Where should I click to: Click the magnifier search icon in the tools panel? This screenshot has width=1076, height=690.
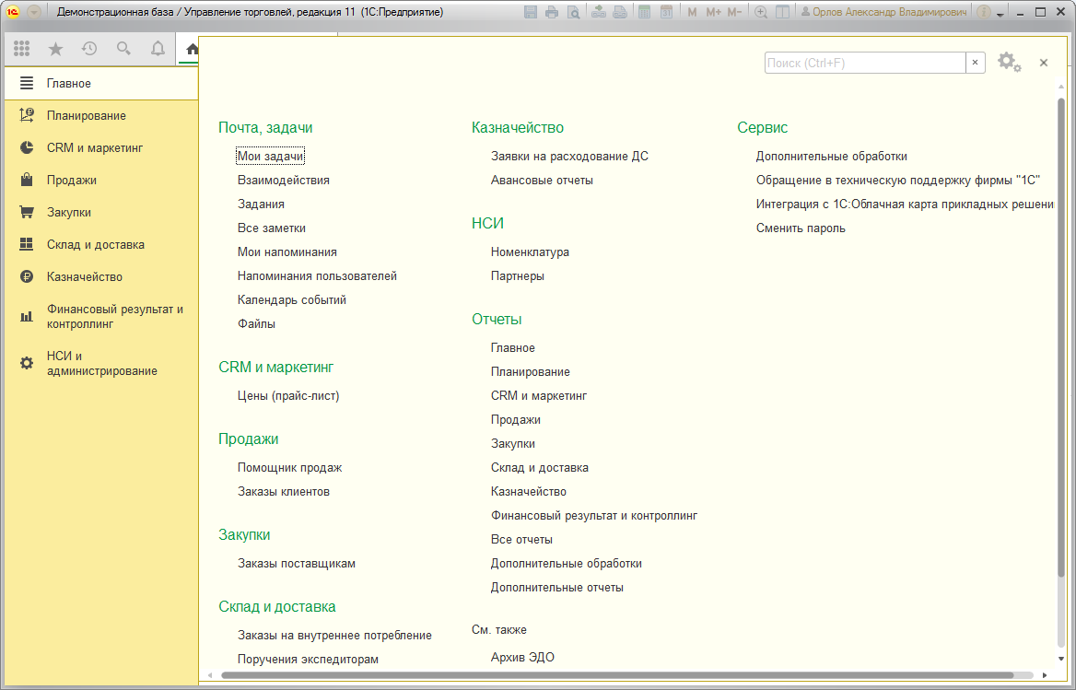click(x=123, y=49)
